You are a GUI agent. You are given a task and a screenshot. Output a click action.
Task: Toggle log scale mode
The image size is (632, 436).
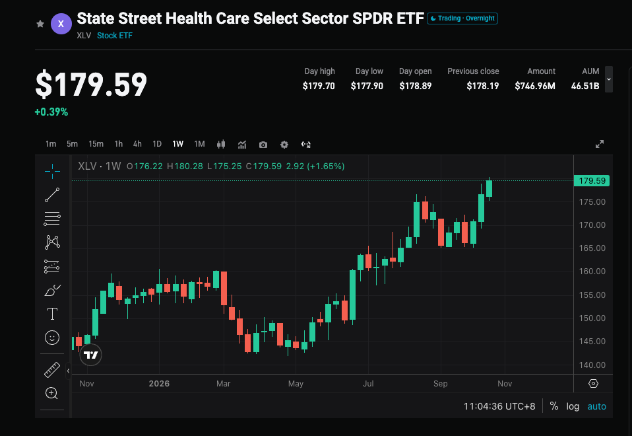(x=573, y=406)
